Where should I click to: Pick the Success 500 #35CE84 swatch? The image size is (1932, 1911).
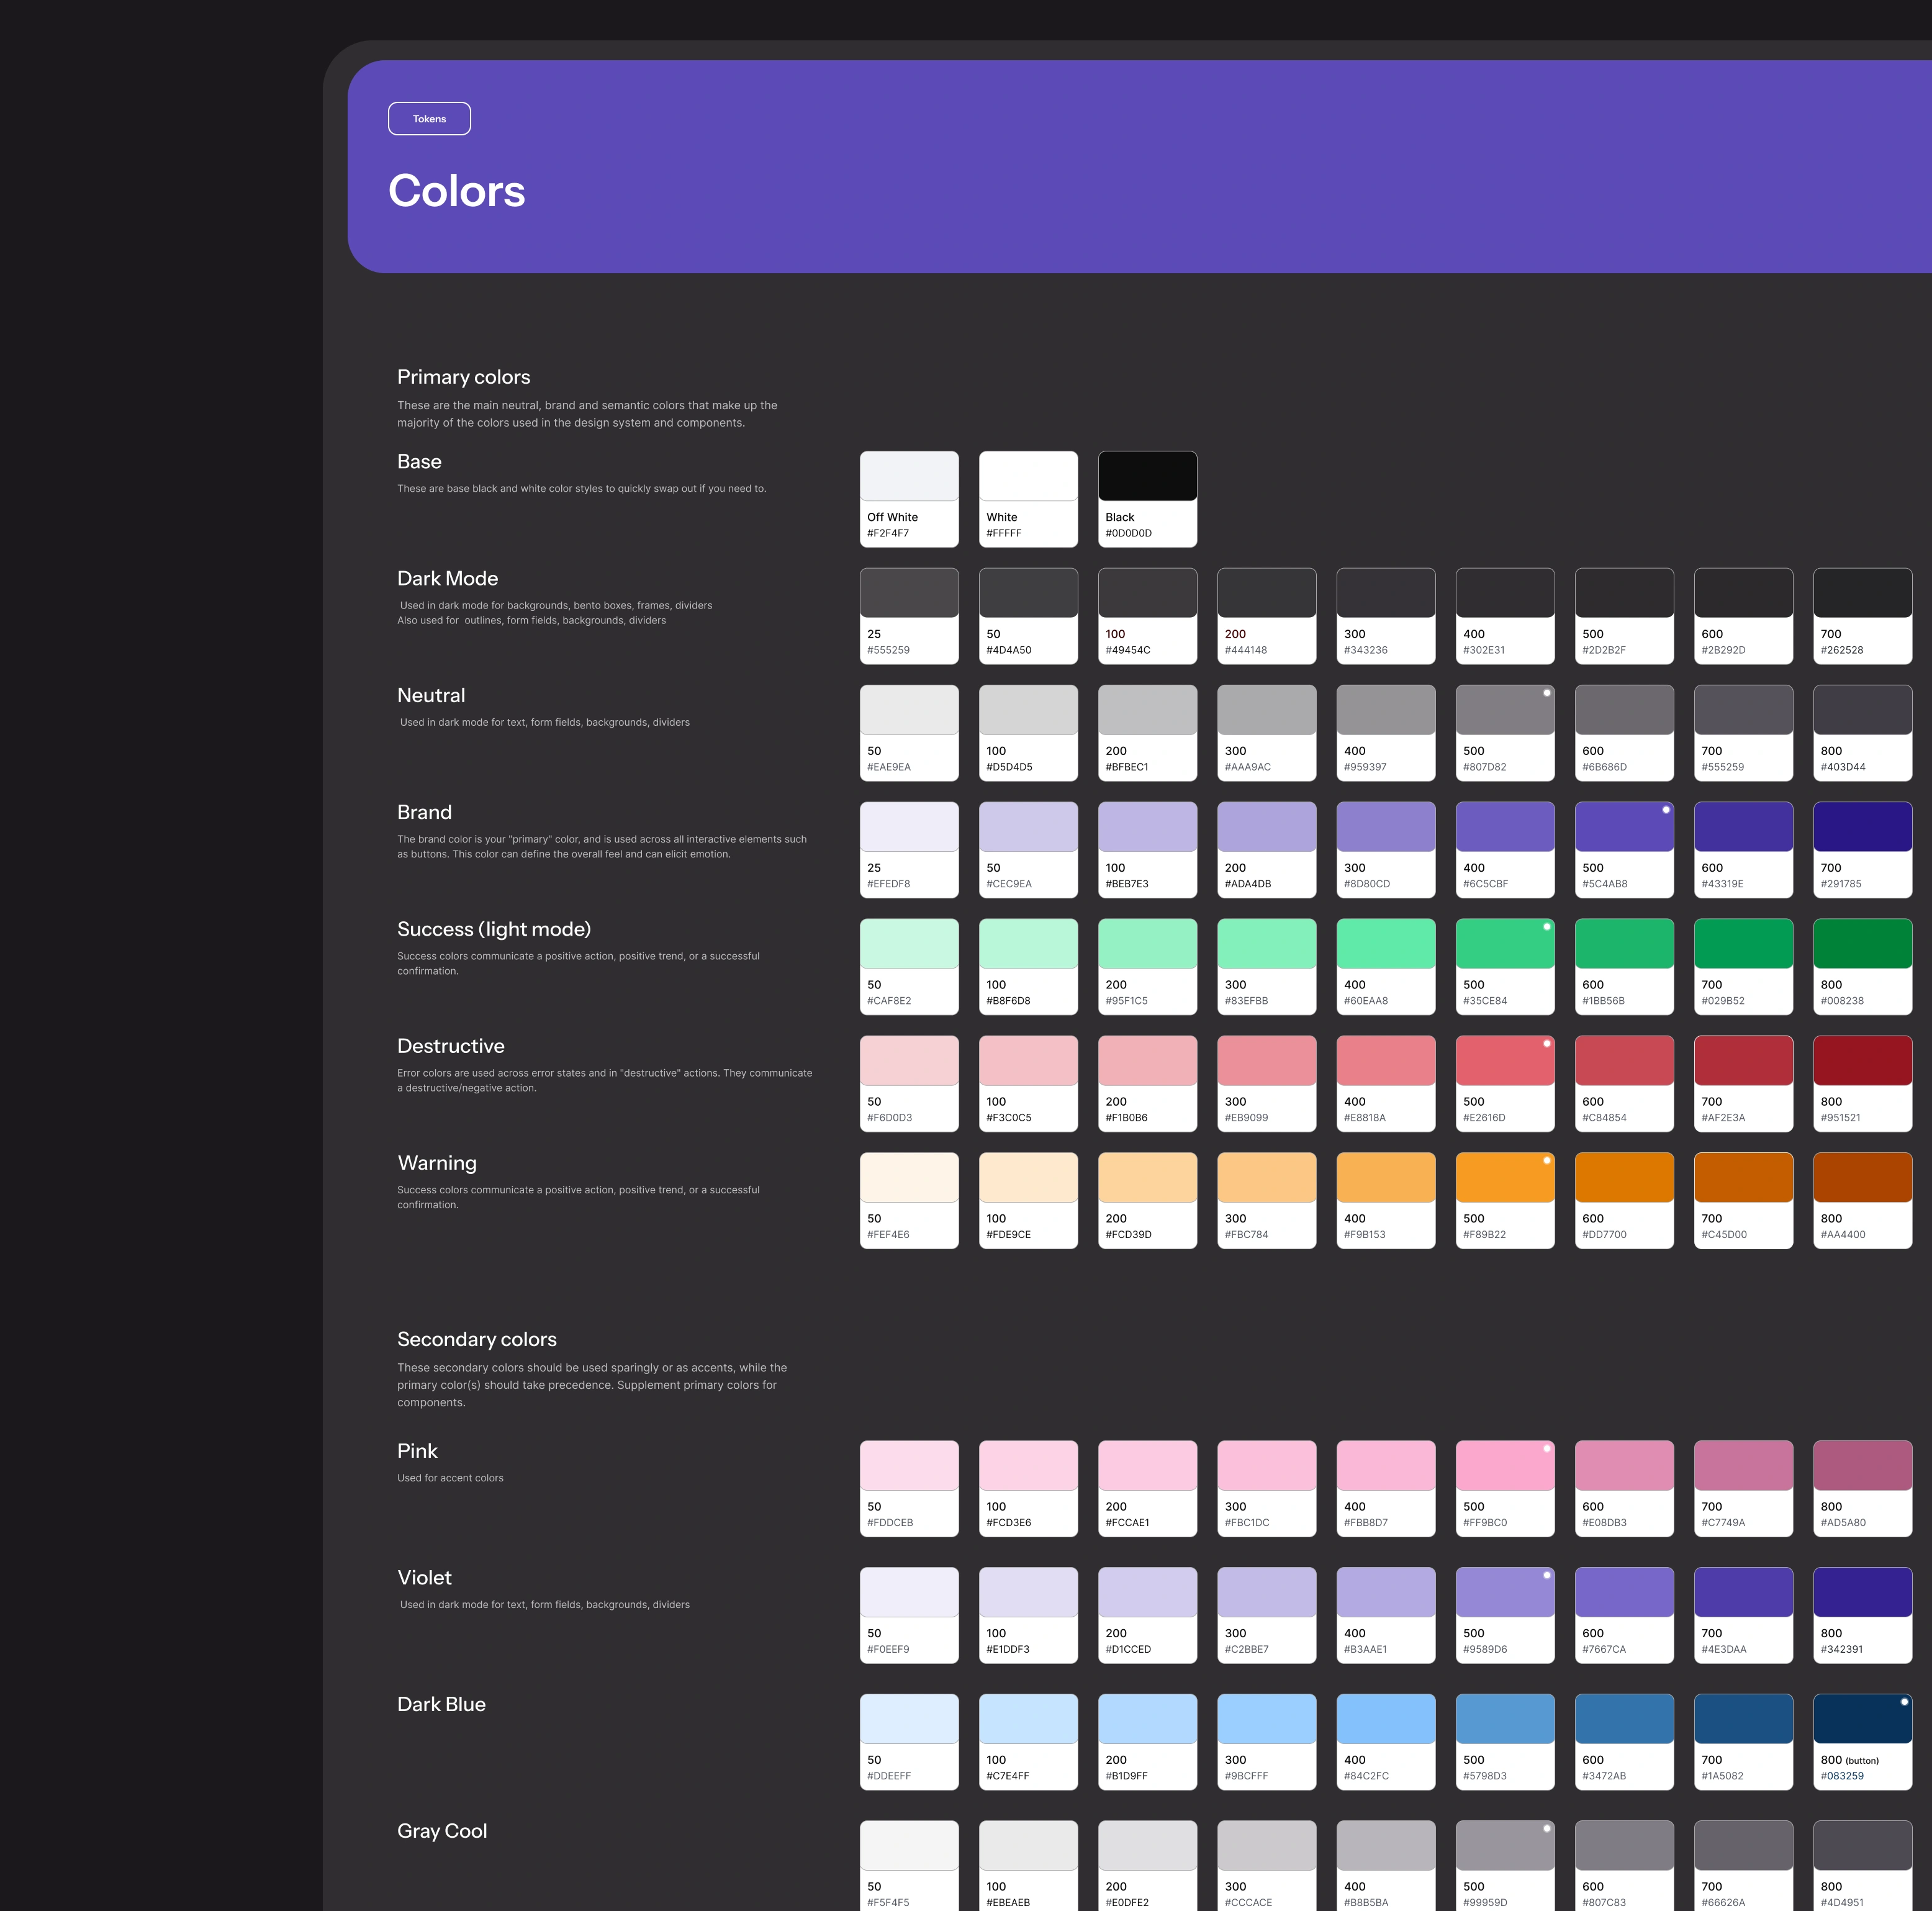tap(1504, 966)
